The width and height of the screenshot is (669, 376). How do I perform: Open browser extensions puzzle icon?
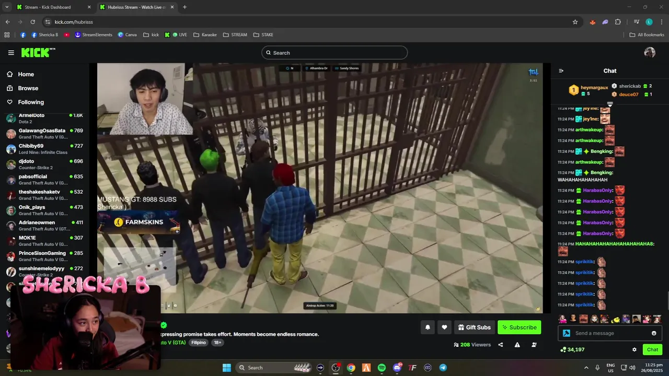pos(618,22)
